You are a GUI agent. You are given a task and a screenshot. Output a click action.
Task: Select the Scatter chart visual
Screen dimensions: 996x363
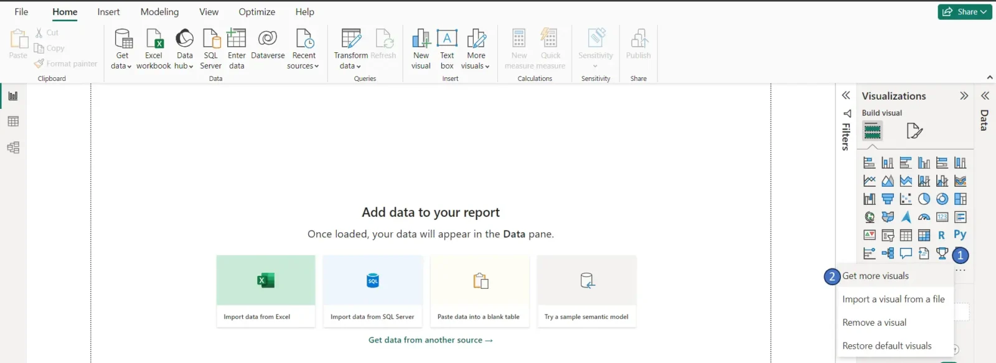(906, 199)
